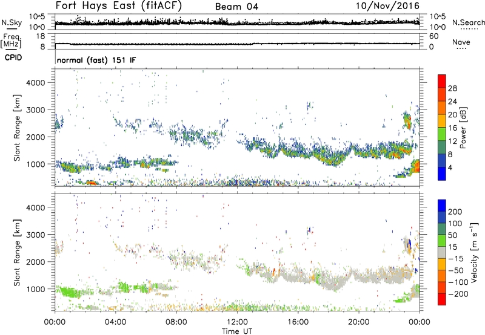The width and height of the screenshot is (485, 335).
Task: Click inside the frequency time-series panel
Action: tap(237, 41)
